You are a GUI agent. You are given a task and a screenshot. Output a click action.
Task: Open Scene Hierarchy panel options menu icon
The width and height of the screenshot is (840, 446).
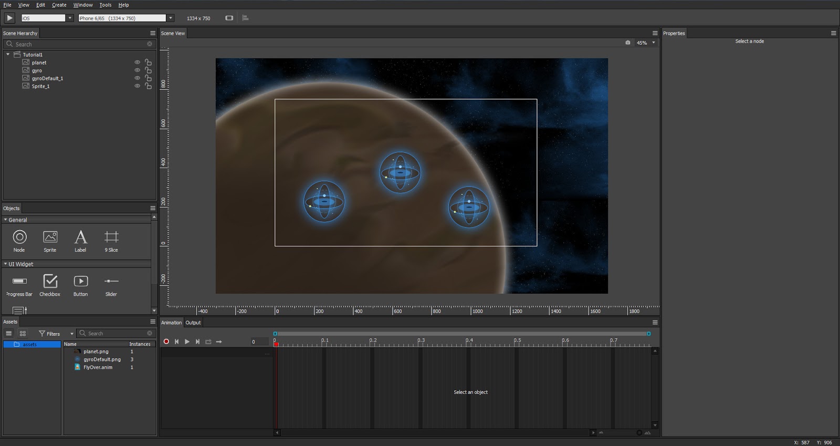coord(153,33)
